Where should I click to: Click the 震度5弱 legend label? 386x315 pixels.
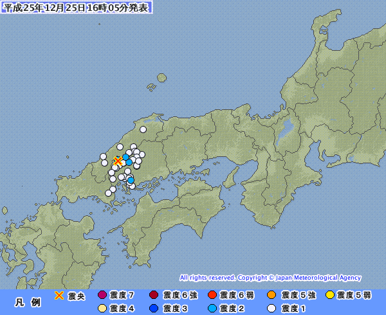coord(354,295)
